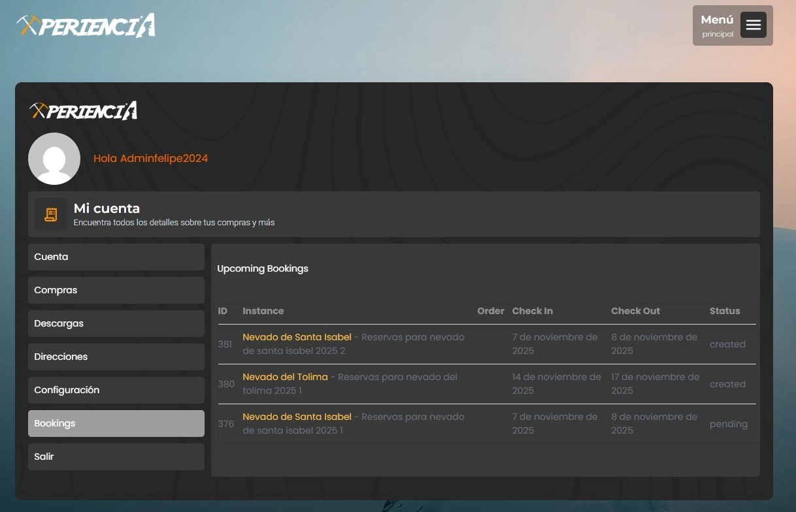Open the Descargas menu item
Screen dimensions: 796x512
116,323
